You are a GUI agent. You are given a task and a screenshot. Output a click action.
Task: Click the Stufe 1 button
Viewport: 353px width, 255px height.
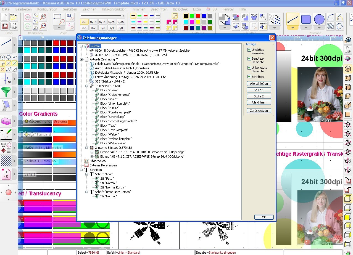pyautogui.click(x=259, y=90)
